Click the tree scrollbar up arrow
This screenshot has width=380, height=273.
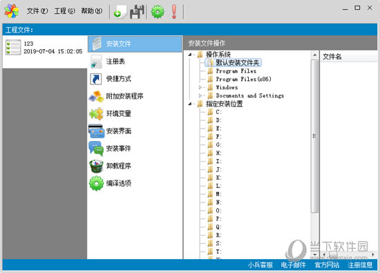pyautogui.click(x=314, y=55)
